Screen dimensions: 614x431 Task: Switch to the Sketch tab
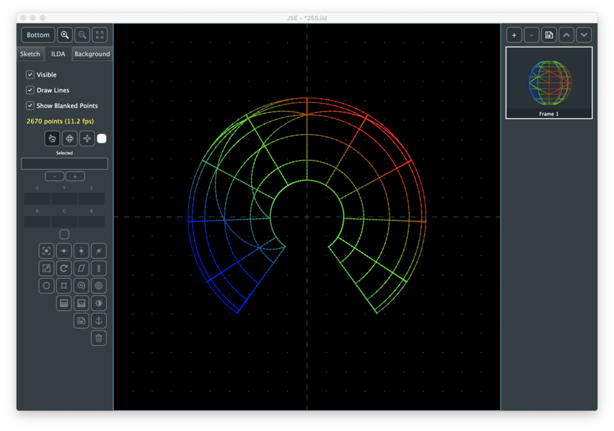pos(30,54)
